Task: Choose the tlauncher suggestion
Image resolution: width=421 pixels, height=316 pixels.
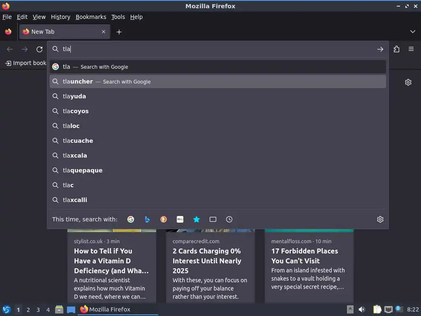Action: tap(218, 81)
